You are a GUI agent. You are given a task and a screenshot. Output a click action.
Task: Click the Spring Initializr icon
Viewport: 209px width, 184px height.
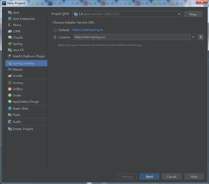(10, 63)
